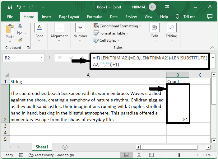218x159 pixels.
Task: Open Cell Styles gallery
Action: pos(106,40)
